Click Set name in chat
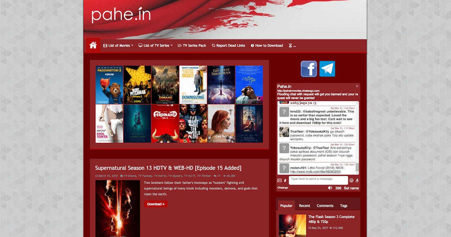This screenshot has width=451, height=237. pos(351,188)
